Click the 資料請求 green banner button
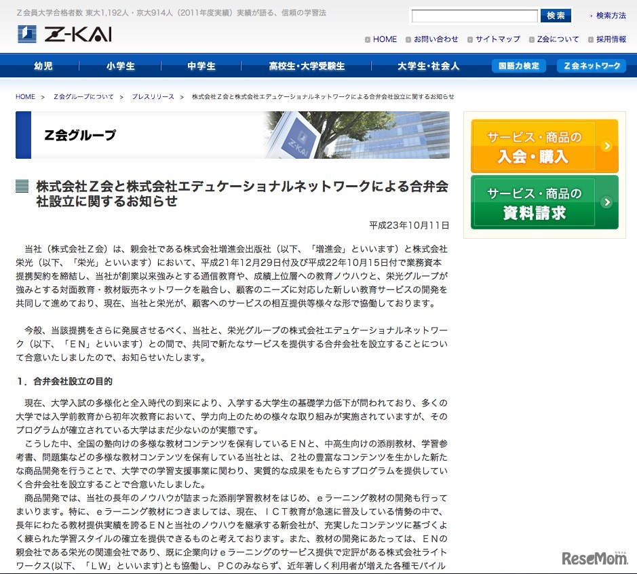The width and height of the screenshot is (637, 574). pos(544,202)
